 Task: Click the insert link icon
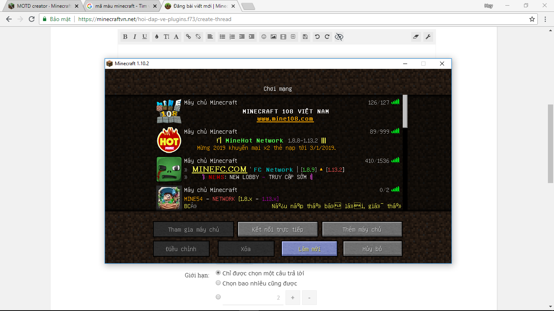tap(188, 37)
